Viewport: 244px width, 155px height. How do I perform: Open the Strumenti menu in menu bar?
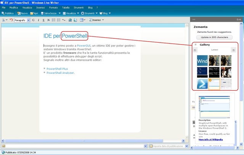[x=79, y=8]
